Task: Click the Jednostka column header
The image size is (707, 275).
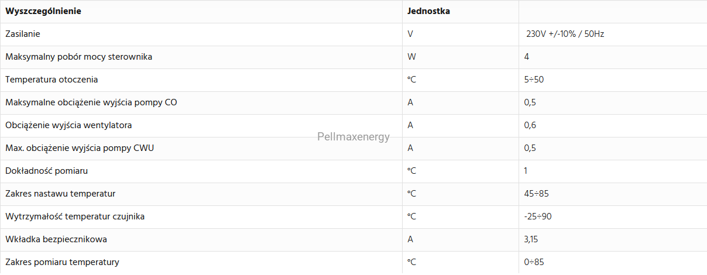Action: coord(428,11)
